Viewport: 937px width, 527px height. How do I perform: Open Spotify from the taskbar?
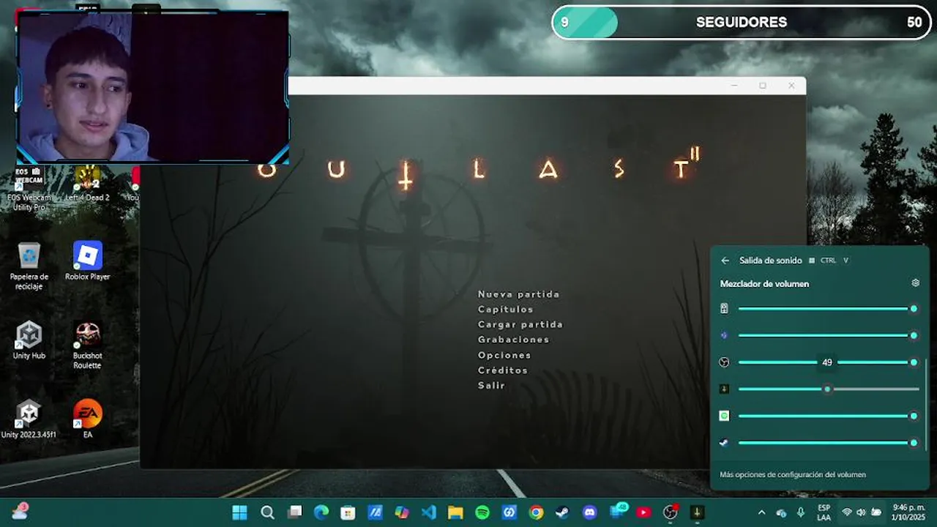[x=482, y=512]
